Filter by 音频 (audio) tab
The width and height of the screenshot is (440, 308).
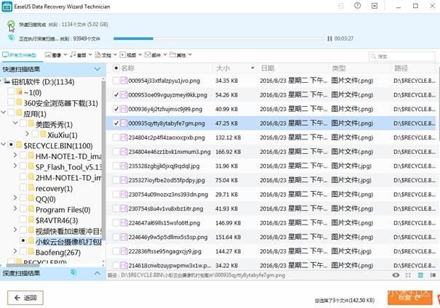tap(78, 55)
